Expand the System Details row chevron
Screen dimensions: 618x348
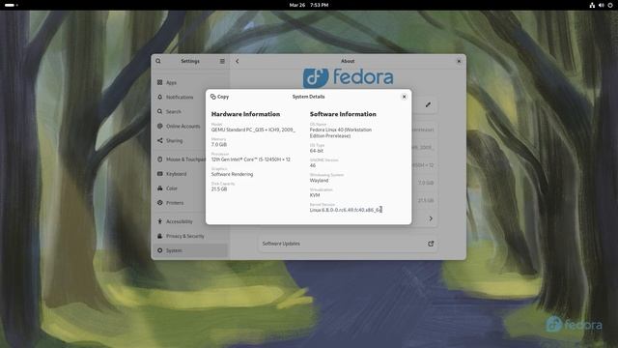click(431, 218)
